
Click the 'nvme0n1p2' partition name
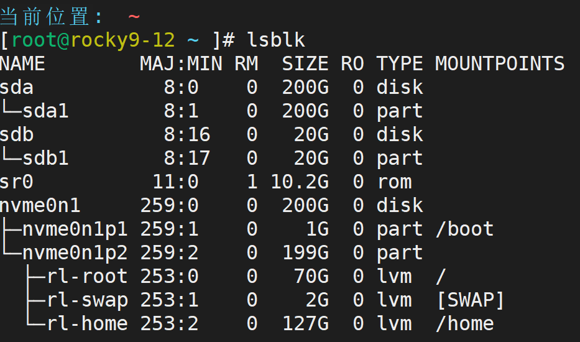pyautogui.click(x=75, y=253)
